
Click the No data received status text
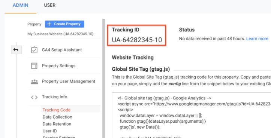[x=212, y=39]
